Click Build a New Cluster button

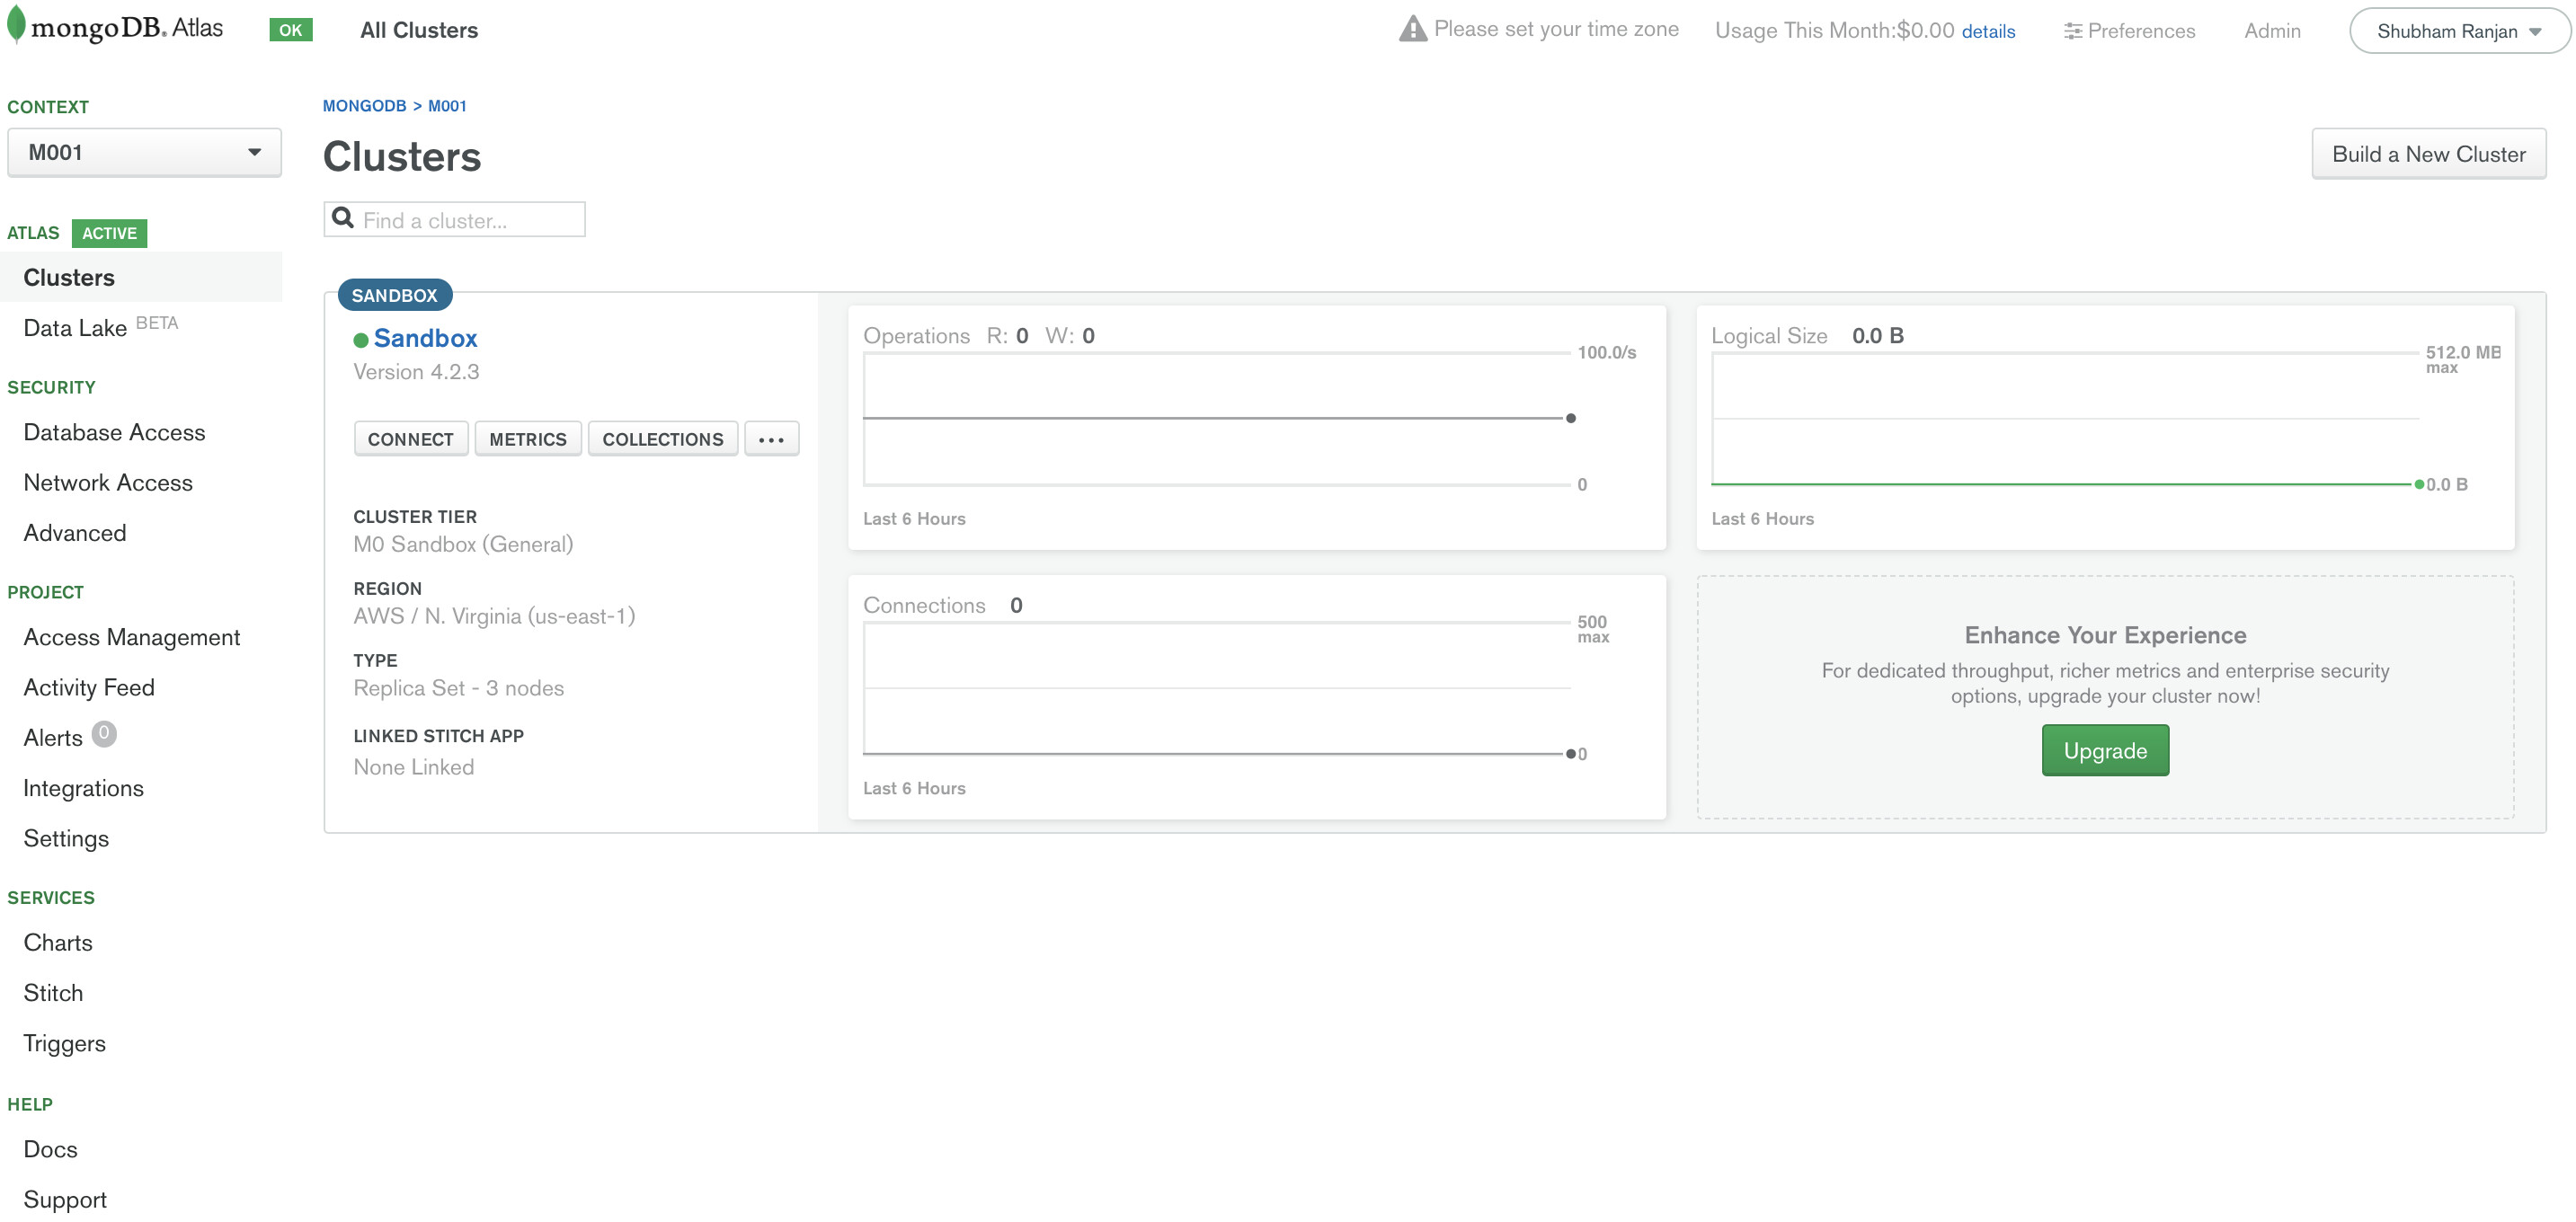tap(2428, 154)
